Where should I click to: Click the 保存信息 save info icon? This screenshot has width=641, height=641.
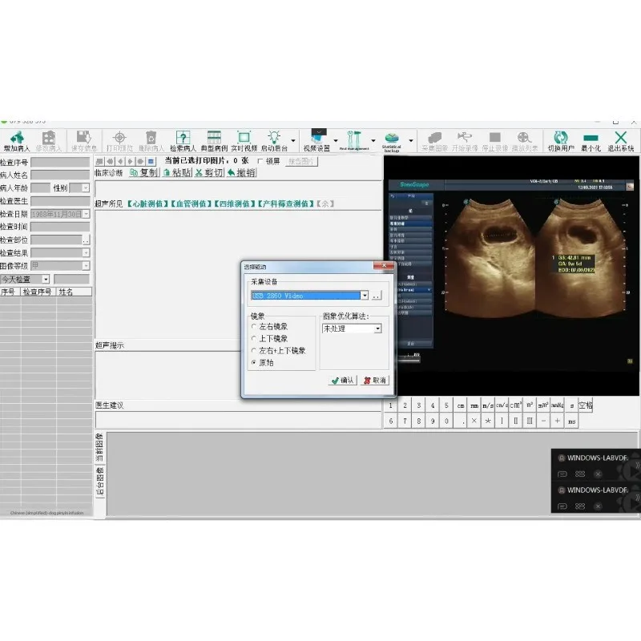click(84, 141)
